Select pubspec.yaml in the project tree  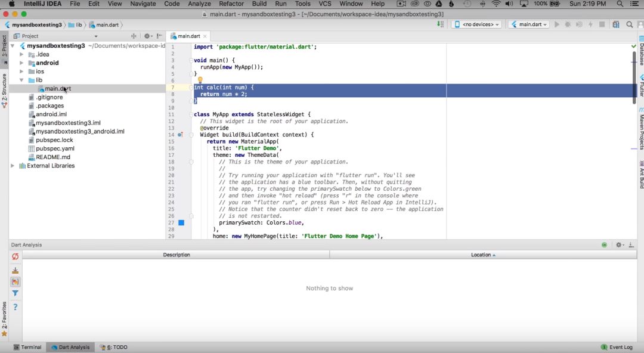pos(55,148)
